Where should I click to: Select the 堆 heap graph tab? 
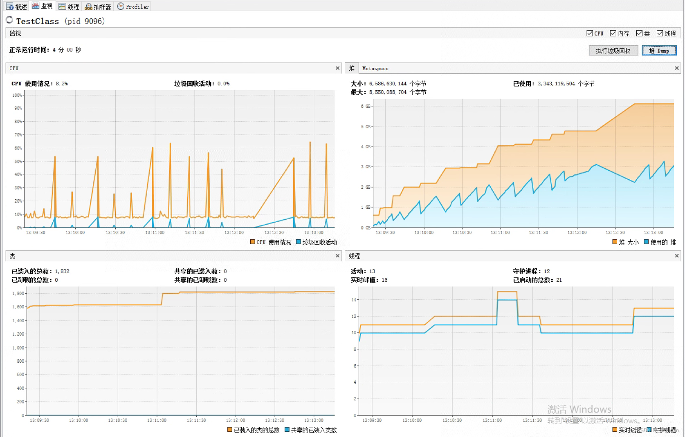pos(352,68)
